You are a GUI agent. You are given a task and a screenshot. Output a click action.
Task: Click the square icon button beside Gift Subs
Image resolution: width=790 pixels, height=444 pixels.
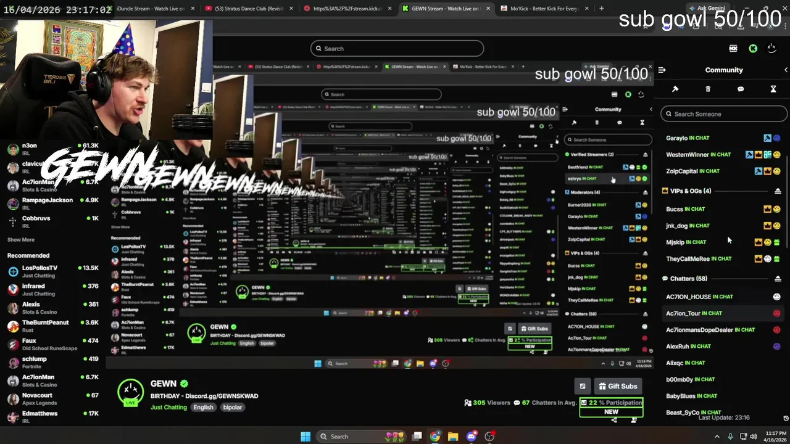coord(582,386)
